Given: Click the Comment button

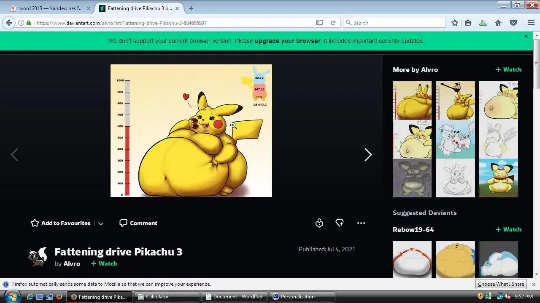Looking at the screenshot, I should (138, 223).
